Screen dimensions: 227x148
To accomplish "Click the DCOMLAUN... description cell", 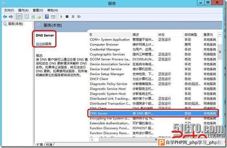I will tap(143, 59).
